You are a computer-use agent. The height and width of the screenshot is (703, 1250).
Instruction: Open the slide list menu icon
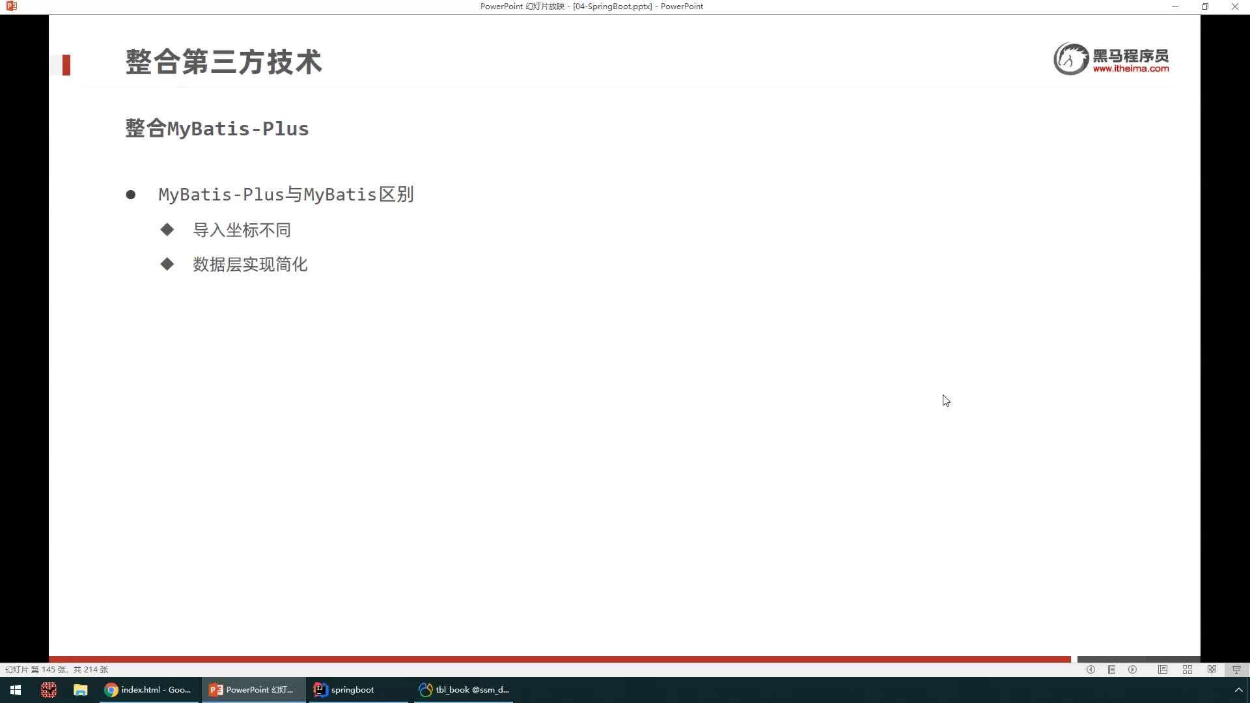(x=1111, y=670)
